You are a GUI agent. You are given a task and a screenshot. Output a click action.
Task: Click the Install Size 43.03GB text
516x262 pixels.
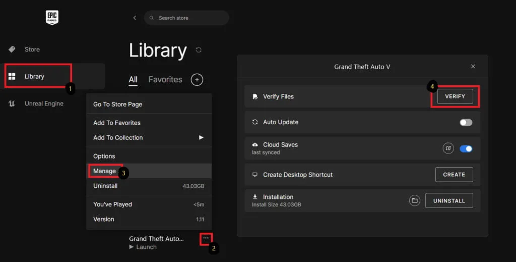click(x=277, y=204)
